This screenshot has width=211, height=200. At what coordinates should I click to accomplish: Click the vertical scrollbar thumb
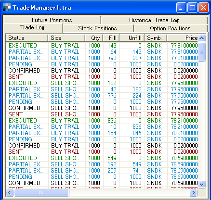(x=202, y=52)
